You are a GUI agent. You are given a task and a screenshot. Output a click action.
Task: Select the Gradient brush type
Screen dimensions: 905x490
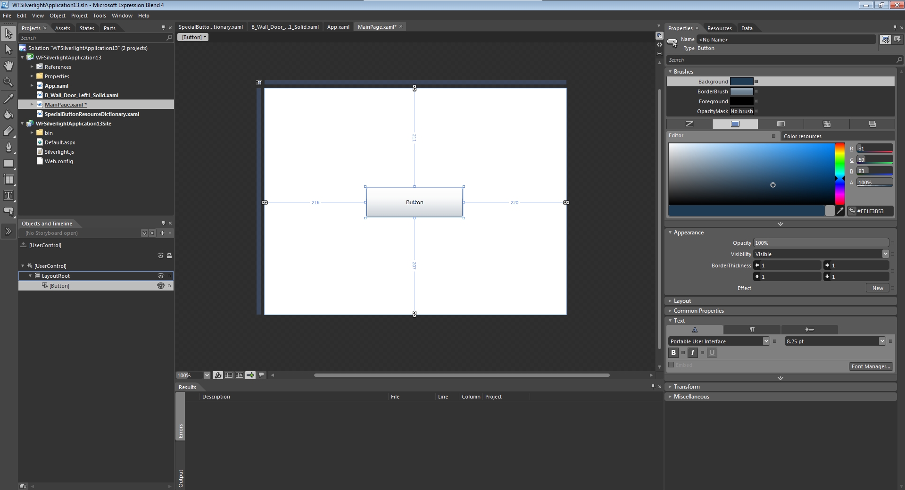780,124
